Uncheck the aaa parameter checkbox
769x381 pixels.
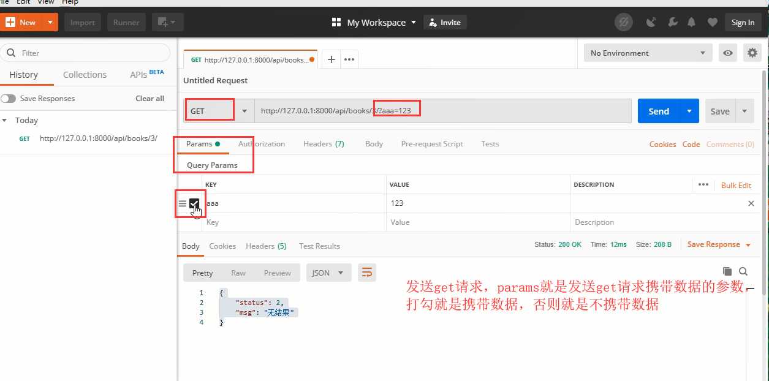pyautogui.click(x=194, y=203)
